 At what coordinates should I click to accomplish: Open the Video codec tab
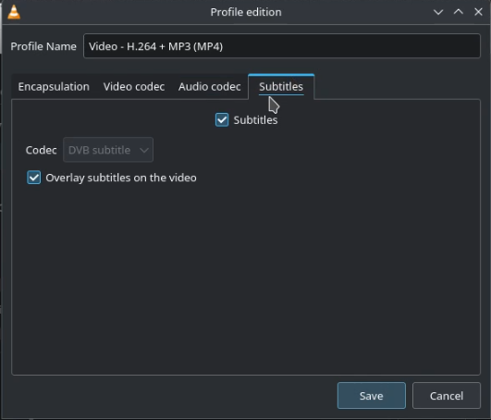[134, 87]
